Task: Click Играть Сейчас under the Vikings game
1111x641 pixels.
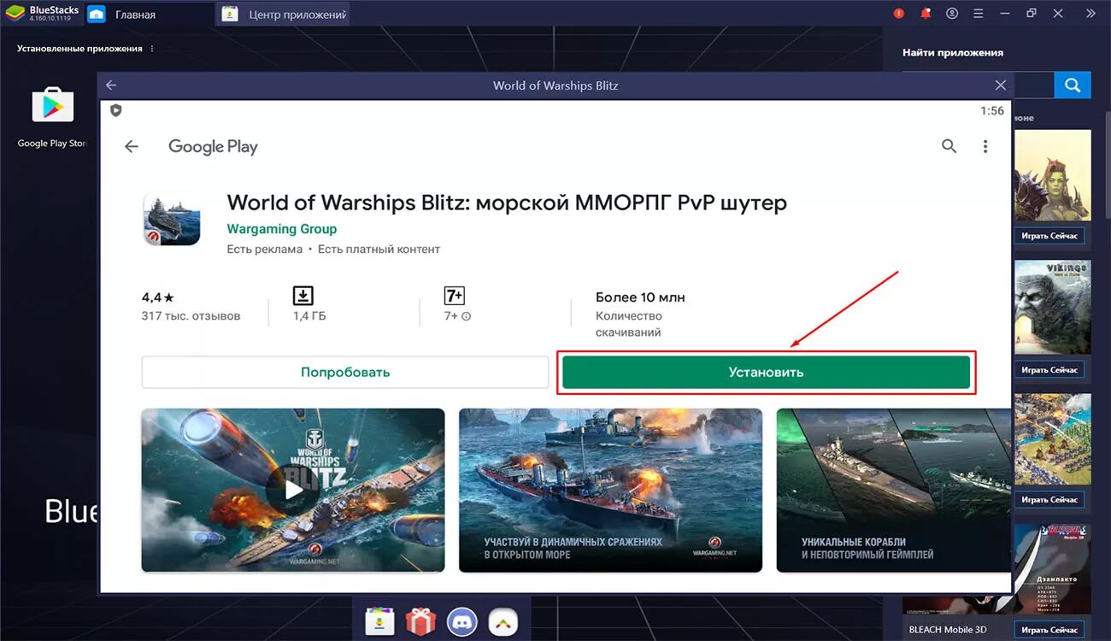Action: pyautogui.click(x=1049, y=370)
